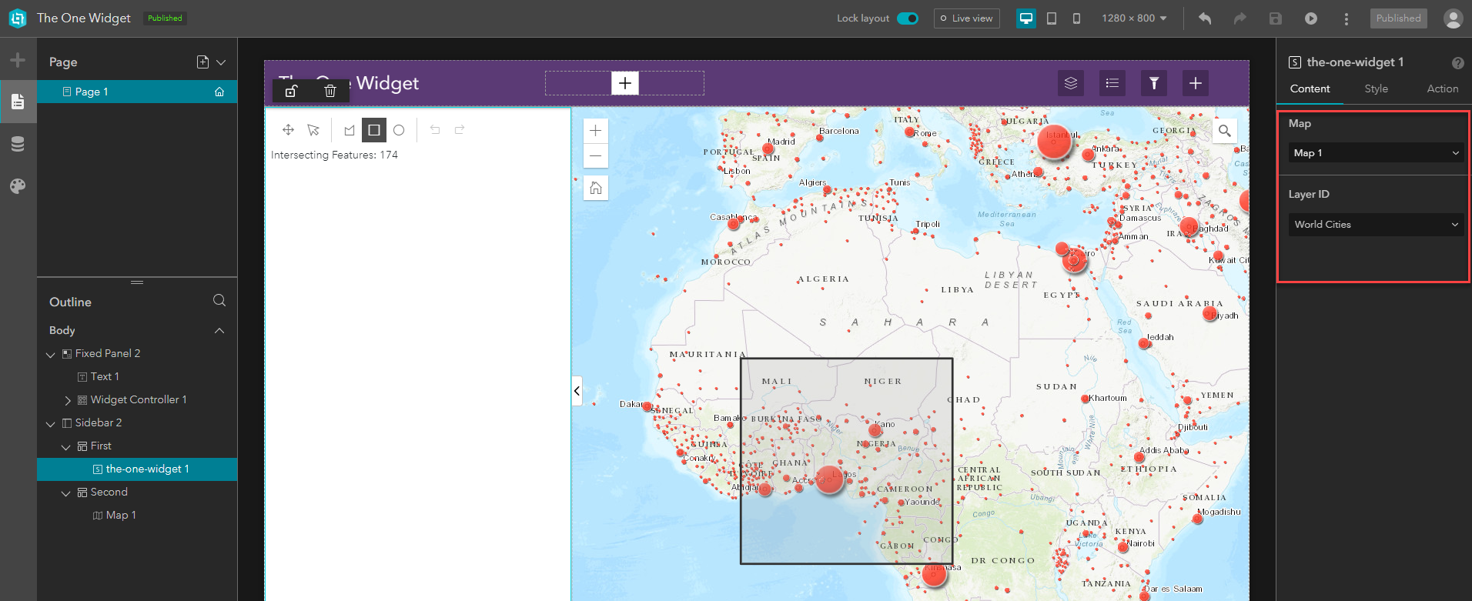
Task: Open the Insert widget panel
Action: click(18, 60)
